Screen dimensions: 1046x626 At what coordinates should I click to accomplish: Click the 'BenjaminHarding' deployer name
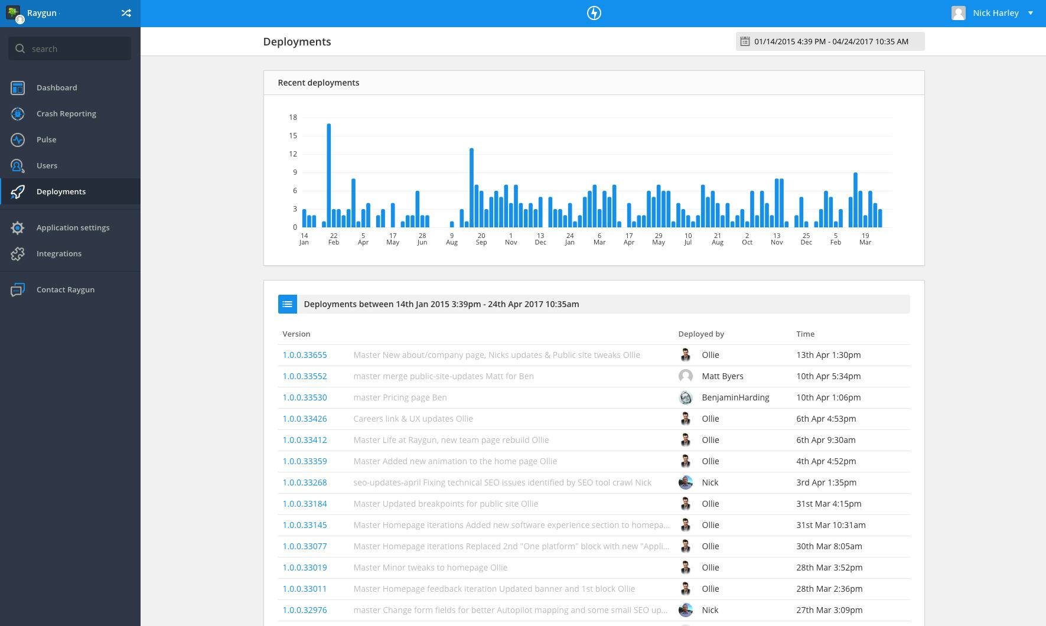[x=735, y=397]
